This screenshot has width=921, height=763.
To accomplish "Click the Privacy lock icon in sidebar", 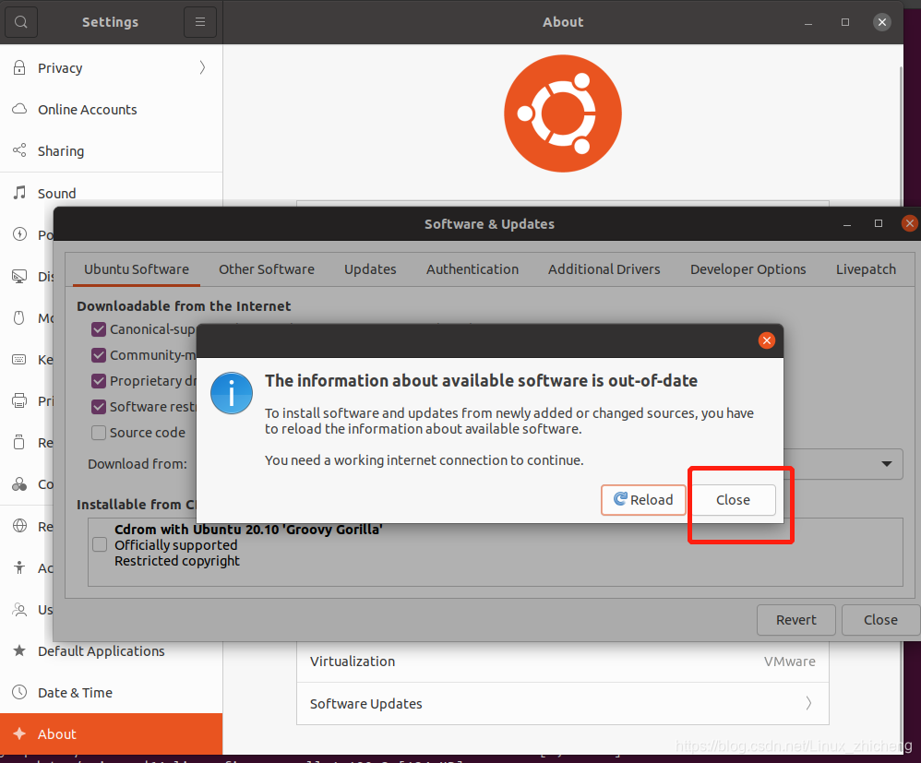I will pos(19,67).
